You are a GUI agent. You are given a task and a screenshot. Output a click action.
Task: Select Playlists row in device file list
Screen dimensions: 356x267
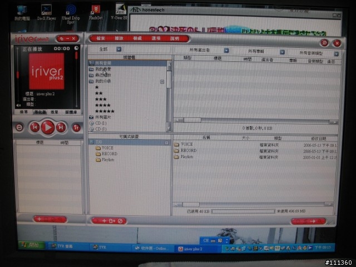(255, 157)
